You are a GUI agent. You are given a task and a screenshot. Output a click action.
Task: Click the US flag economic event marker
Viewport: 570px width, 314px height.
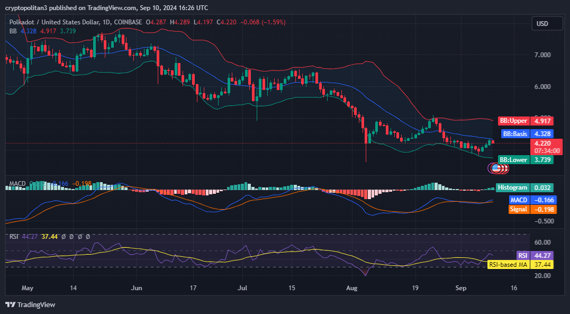click(496, 168)
